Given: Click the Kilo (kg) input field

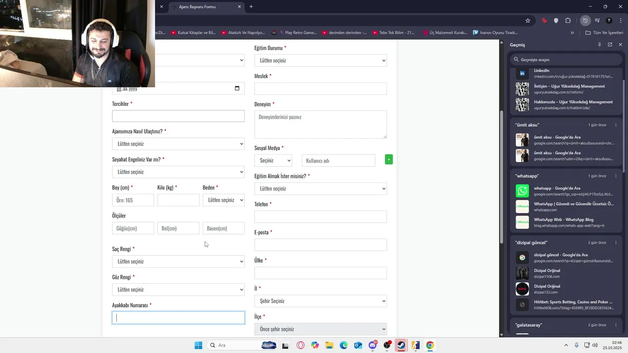Looking at the screenshot, I should pyautogui.click(x=178, y=200).
